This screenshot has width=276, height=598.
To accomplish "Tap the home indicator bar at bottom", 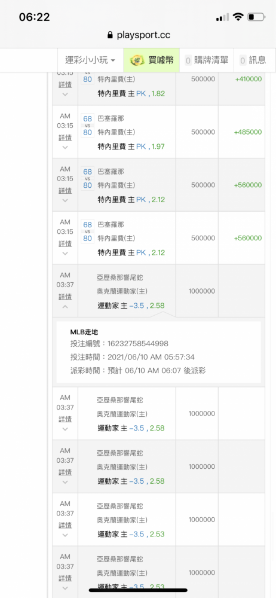I will click(138, 590).
